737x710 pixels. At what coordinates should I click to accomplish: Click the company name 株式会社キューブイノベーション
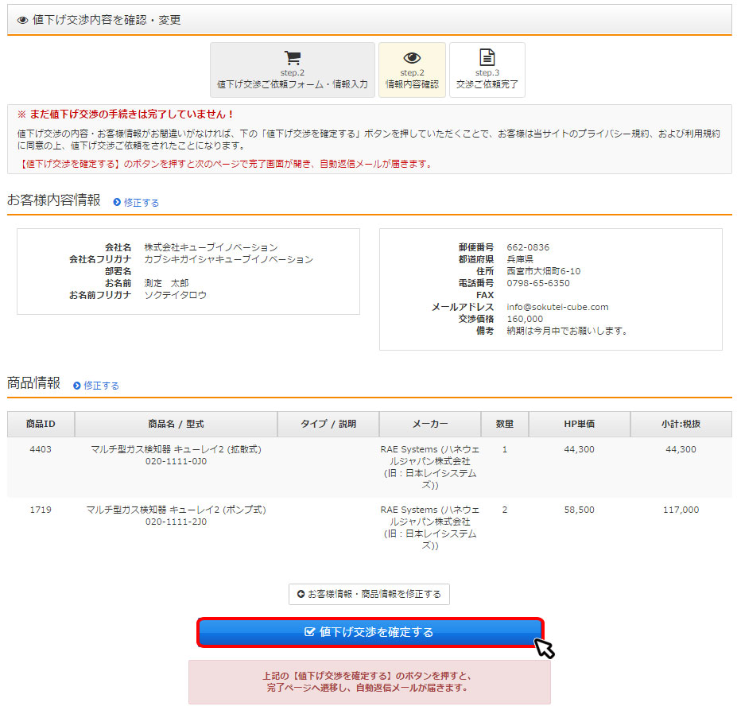click(211, 247)
